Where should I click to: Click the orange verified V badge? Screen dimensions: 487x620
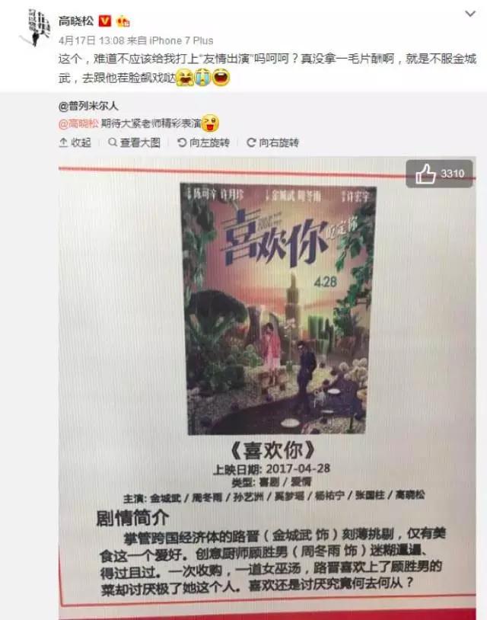[x=105, y=21]
